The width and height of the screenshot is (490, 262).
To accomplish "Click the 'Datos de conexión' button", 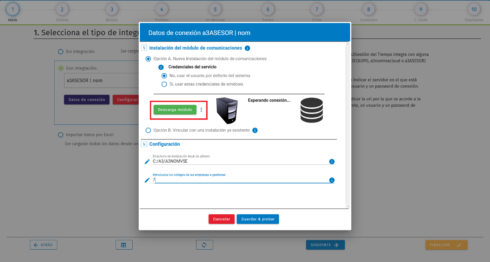I will [x=87, y=100].
